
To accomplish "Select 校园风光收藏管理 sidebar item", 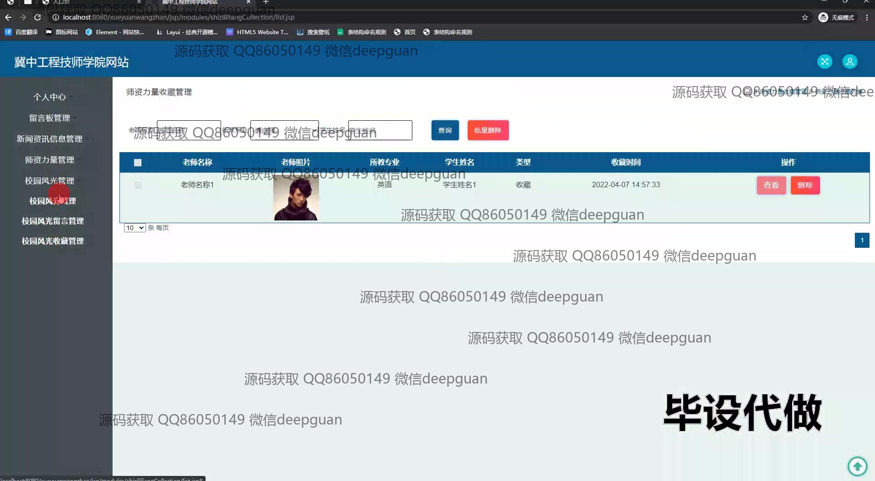I will point(52,241).
